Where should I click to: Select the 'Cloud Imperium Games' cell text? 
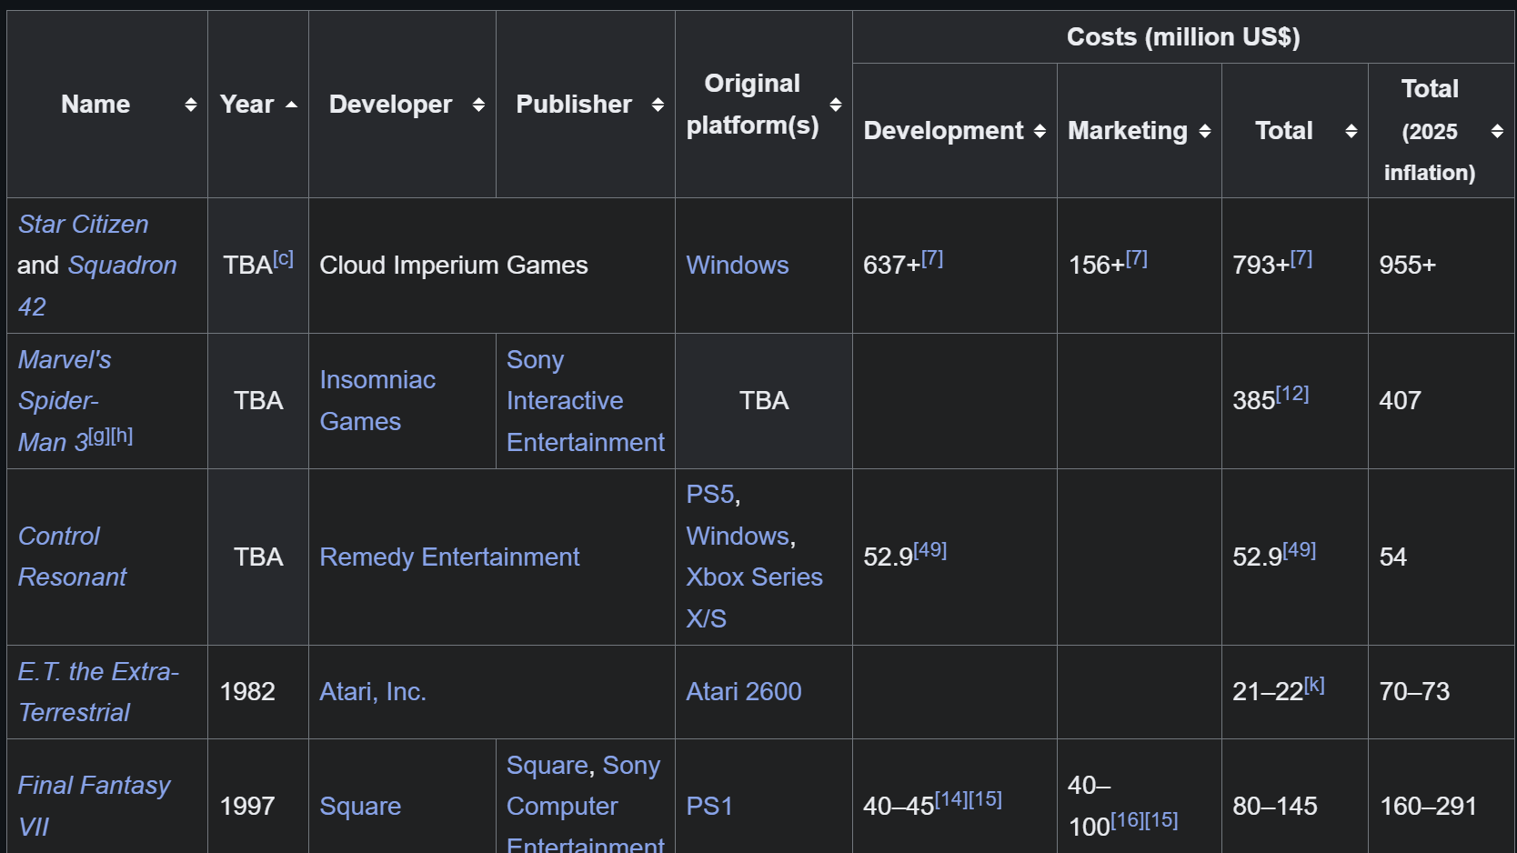(x=454, y=266)
